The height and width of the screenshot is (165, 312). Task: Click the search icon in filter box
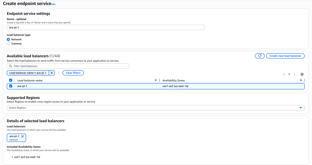[x=11, y=66]
